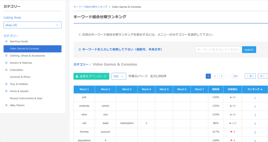The image size is (268, 142).
Task: Select Home & Garden category
Action: pos(19,91)
